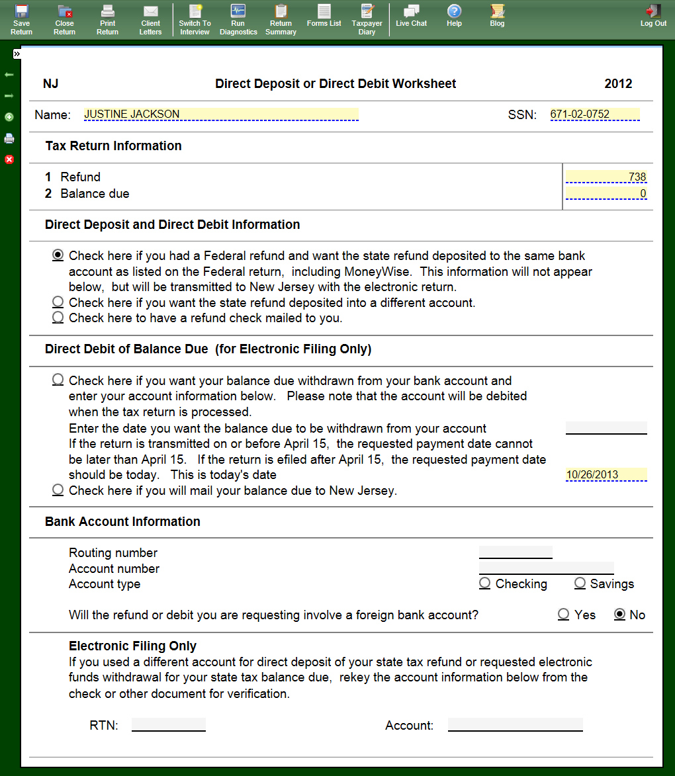Viewport: 675px width, 776px height.
Task: Click the Save Return toolbar icon
Action: pyautogui.click(x=21, y=19)
